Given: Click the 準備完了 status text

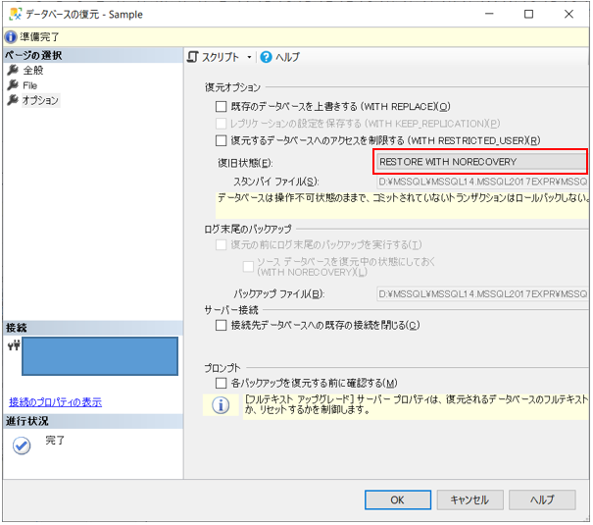Looking at the screenshot, I should pyautogui.click(x=39, y=37).
